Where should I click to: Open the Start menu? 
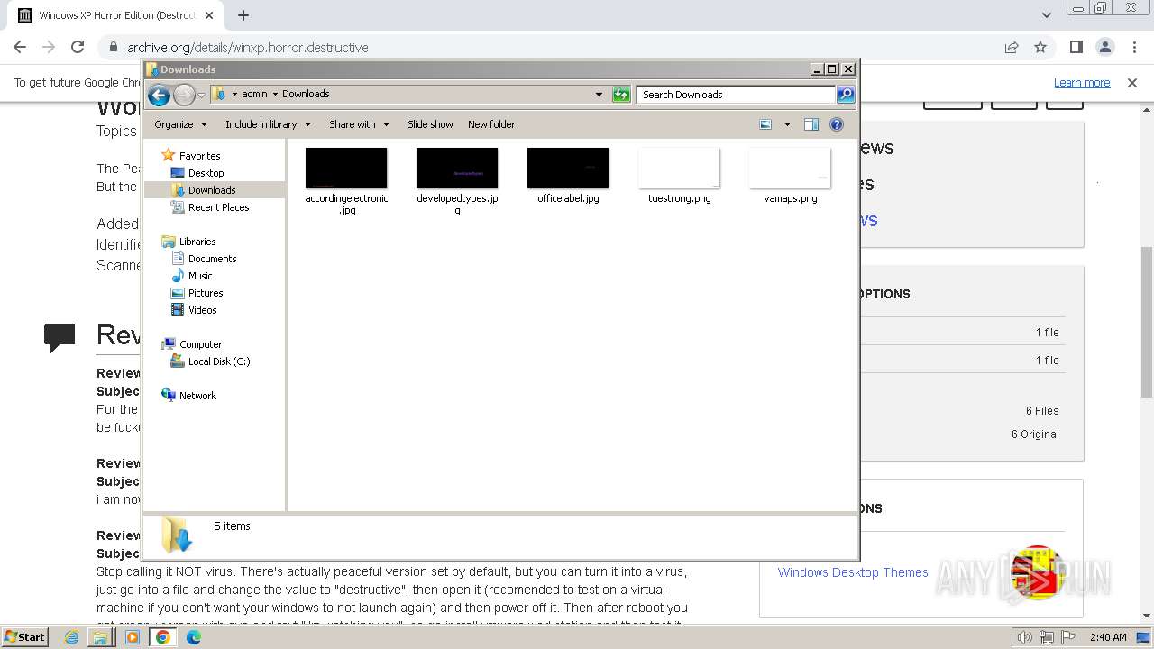tap(25, 637)
